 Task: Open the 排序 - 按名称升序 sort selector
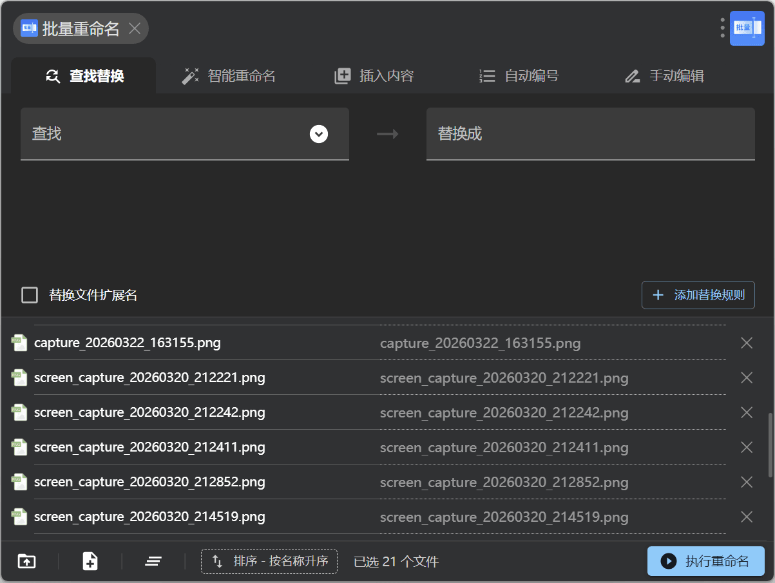pos(269,561)
